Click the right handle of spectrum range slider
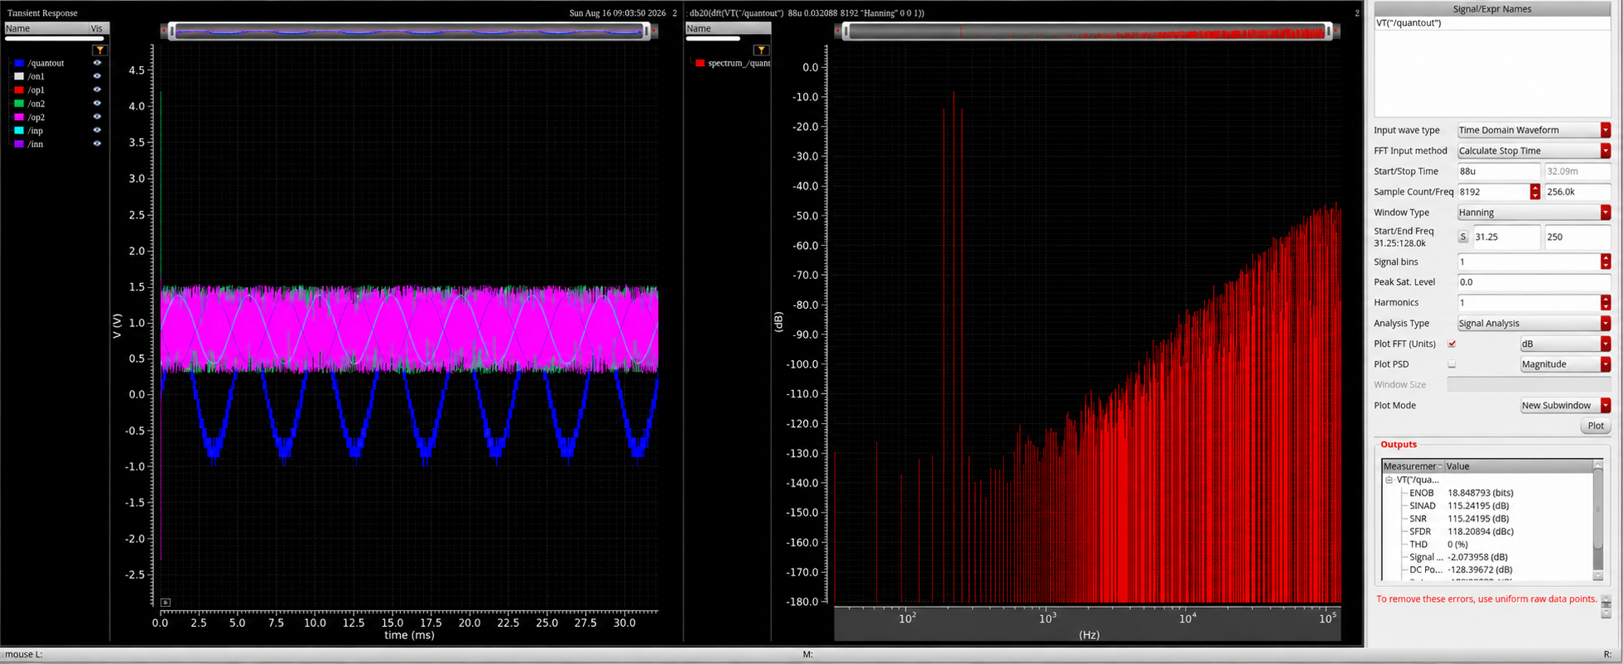The width and height of the screenshot is (1623, 664). [1328, 31]
